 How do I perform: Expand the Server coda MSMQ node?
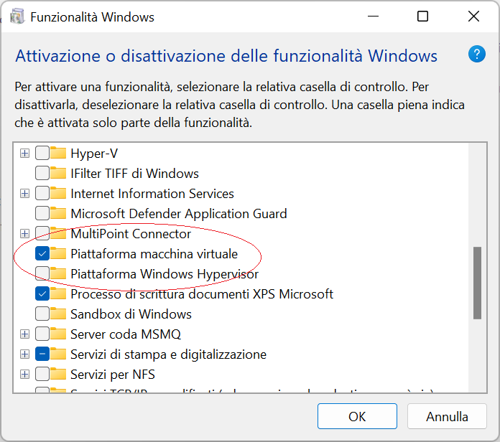[24, 334]
